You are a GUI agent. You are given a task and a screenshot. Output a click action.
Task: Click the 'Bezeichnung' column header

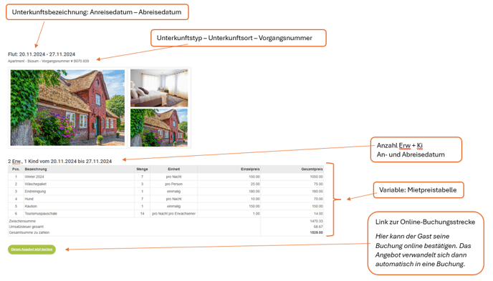click(x=36, y=169)
